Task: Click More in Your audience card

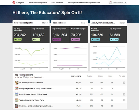Action: pos(84,23)
